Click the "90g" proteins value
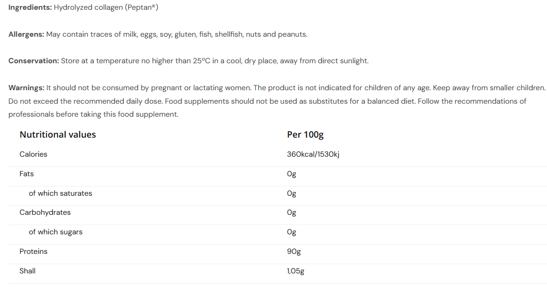The height and width of the screenshot is (292, 547). click(x=294, y=252)
